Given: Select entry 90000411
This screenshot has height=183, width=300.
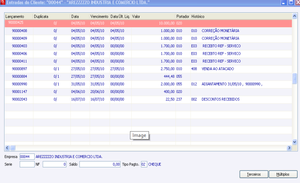Looking at the screenshot, I should coord(148,61).
